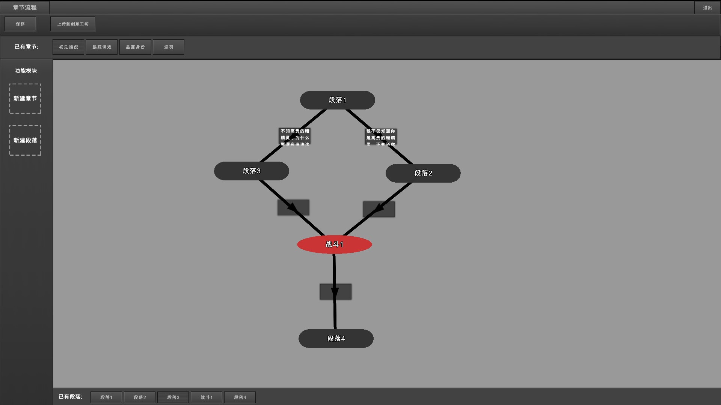The width and height of the screenshot is (721, 405).
Task: Click the 保存 save button
Action: [20, 23]
